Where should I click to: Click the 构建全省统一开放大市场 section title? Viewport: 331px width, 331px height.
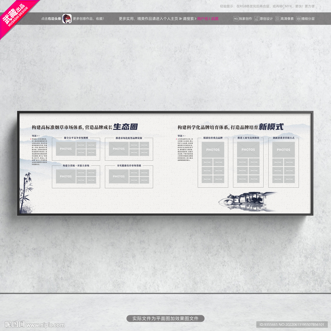point(76,165)
